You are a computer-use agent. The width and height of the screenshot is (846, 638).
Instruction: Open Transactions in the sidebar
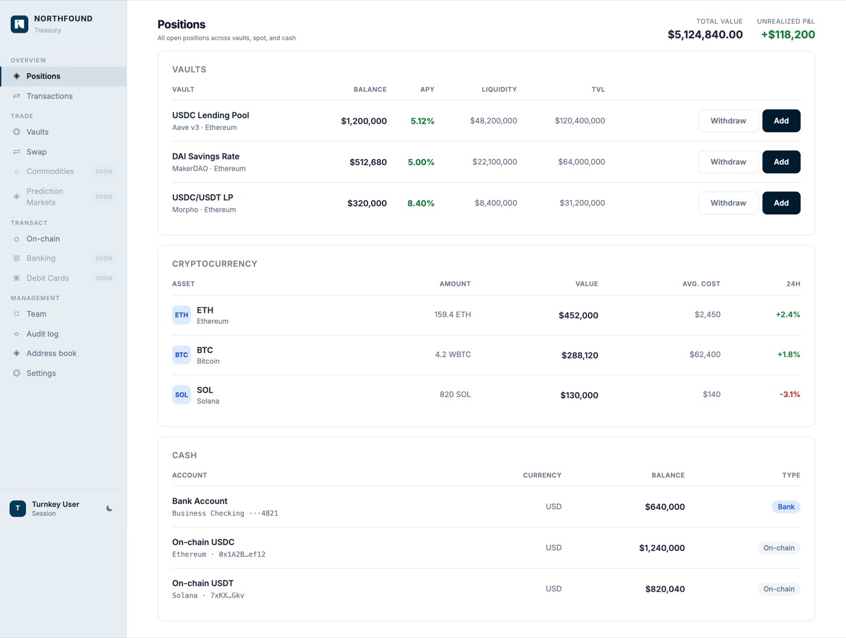(x=63, y=96)
